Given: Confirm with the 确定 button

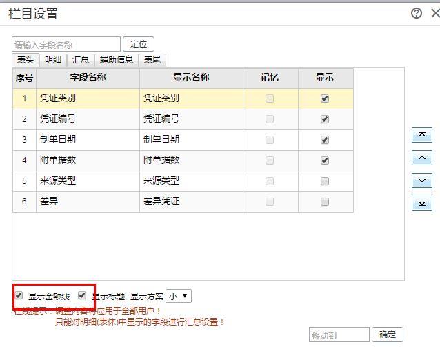Looking at the screenshot, I should pos(388,335).
